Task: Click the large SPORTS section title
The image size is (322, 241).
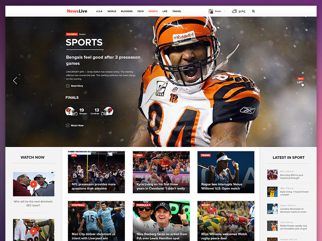Action: [84, 43]
